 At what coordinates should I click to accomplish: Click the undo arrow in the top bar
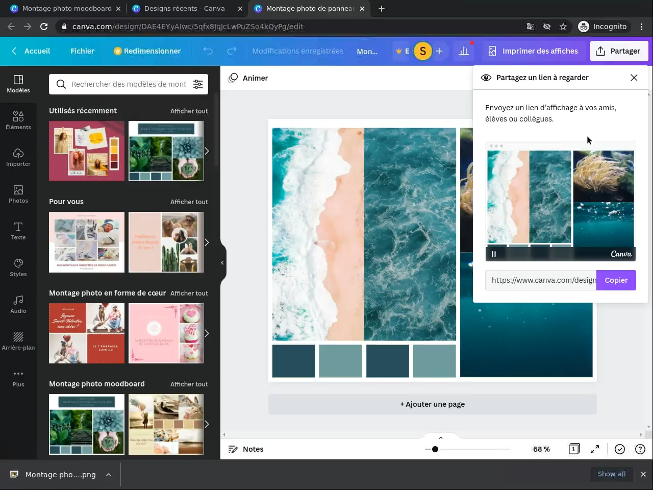tap(208, 51)
